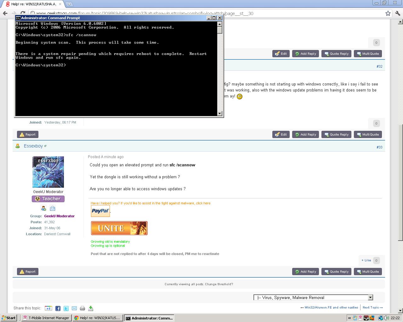Share this topic on Facebook
Viewport: 403px width, 322px height.
coord(58,308)
